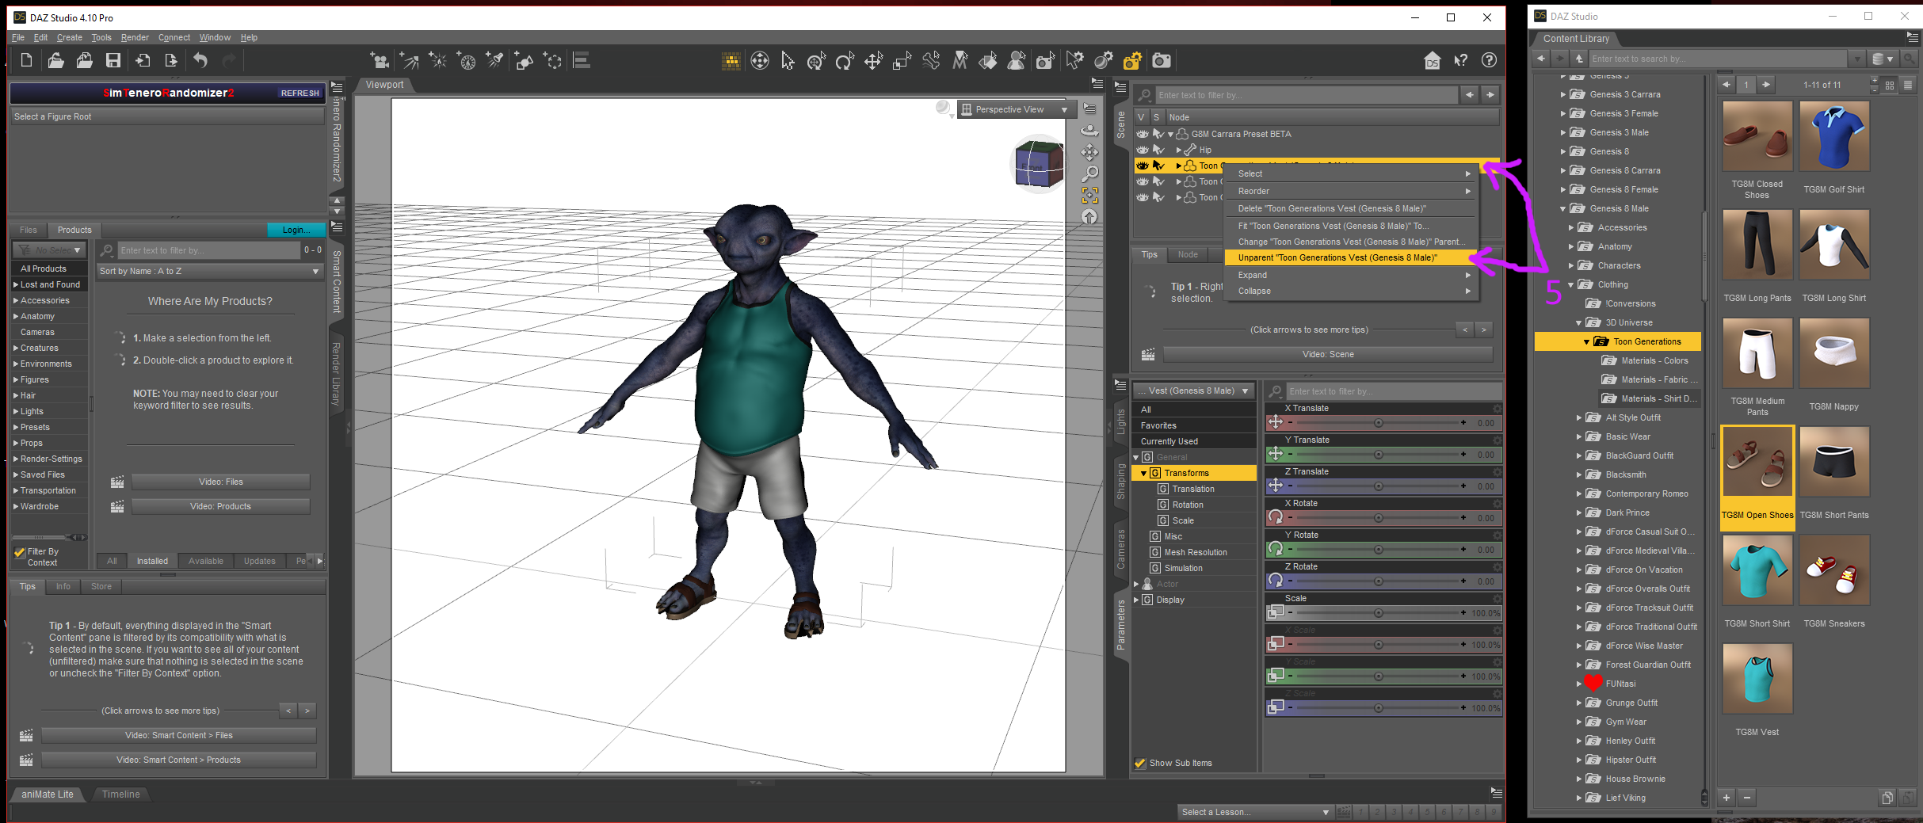This screenshot has height=823, width=1923.
Task: Toggle visibility eye of G8M Carrara Preset
Action: (x=1142, y=134)
